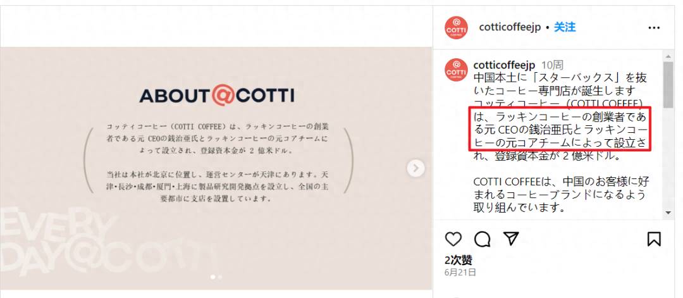Open Cotti avatar beside the caption
This screenshot has height=298, width=683.
[x=456, y=70]
